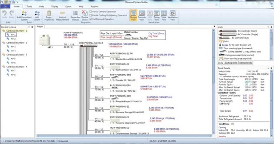
Task: Open the Project document list dropdown arrow
Action: point(214,26)
